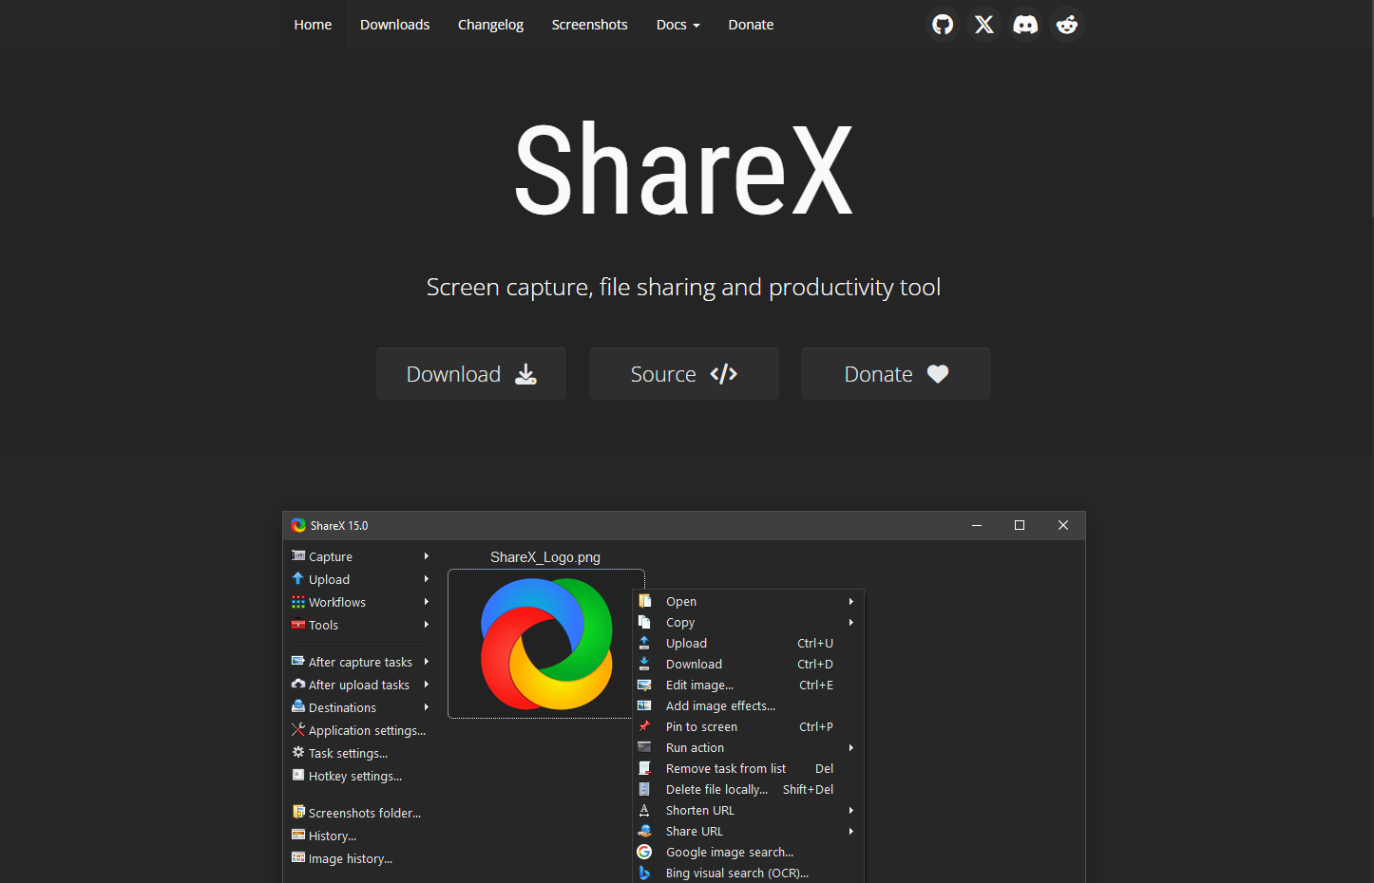Click the page vertical scrollbar

tap(1370, 109)
